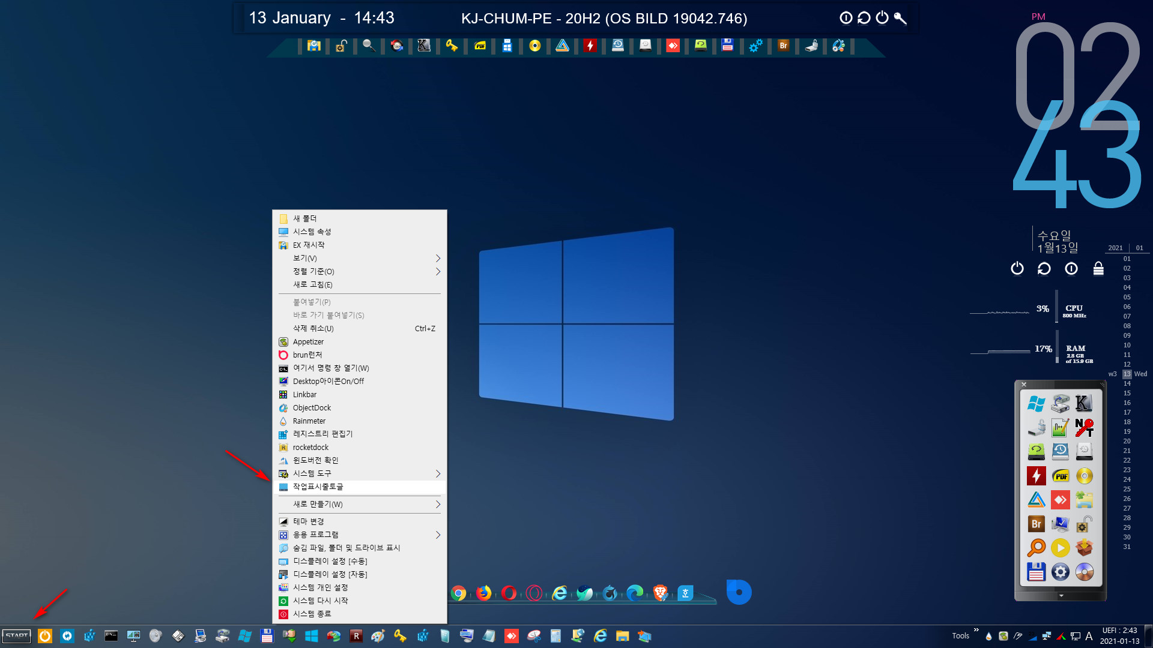Click the shutdown button in clock widget
The height and width of the screenshot is (648, 1153).
1017,268
